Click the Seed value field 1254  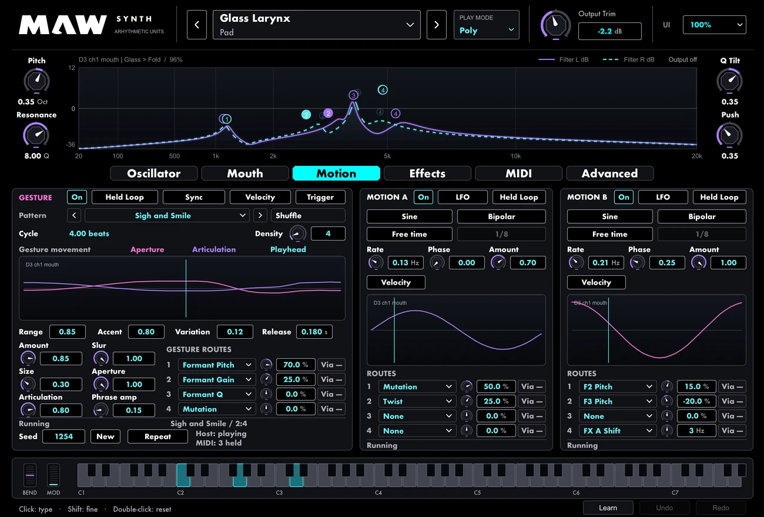(x=64, y=436)
